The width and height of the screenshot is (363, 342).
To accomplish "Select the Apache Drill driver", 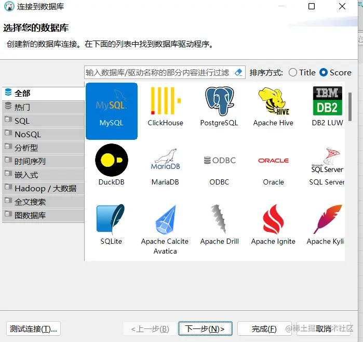I will pyautogui.click(x=219, y=225).
